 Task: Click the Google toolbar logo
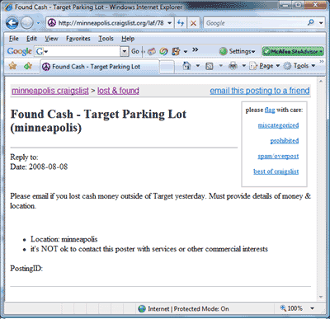[19, 51]
